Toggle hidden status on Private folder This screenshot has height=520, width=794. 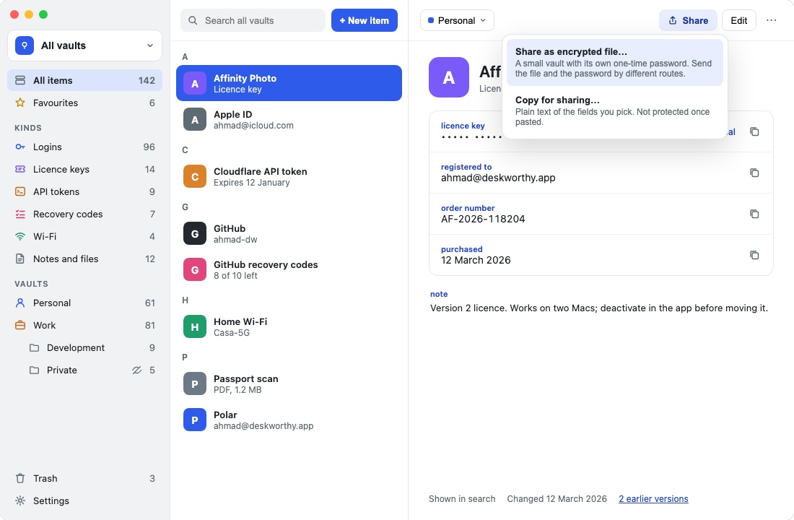(x=136, y=370)
